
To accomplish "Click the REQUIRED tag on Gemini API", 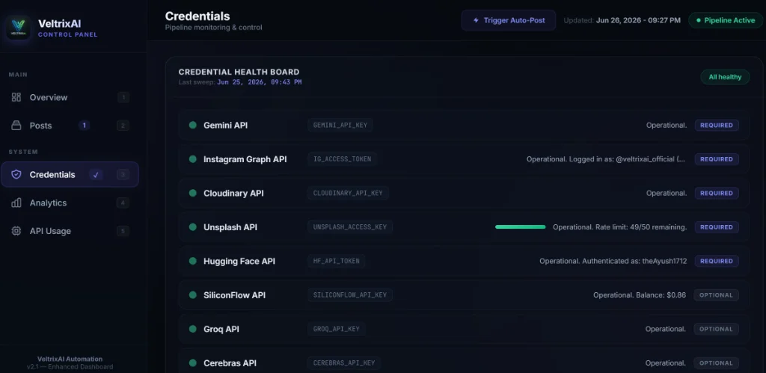I will [717, 125].
